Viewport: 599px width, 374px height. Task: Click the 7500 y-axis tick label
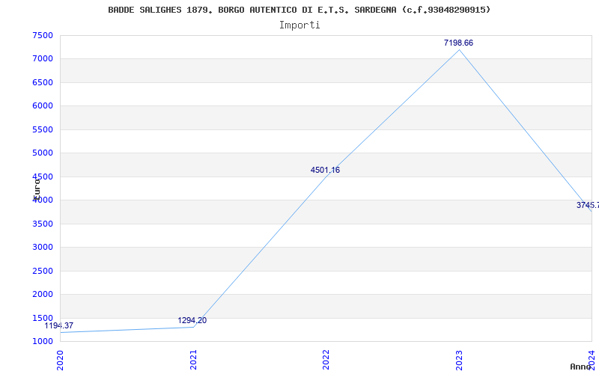43,35
